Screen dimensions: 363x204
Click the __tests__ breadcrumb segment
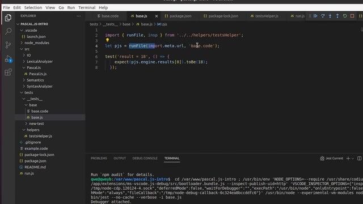[x=110, y=24]
